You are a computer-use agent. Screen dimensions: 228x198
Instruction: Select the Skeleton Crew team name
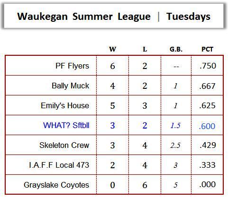pos(64,145)
